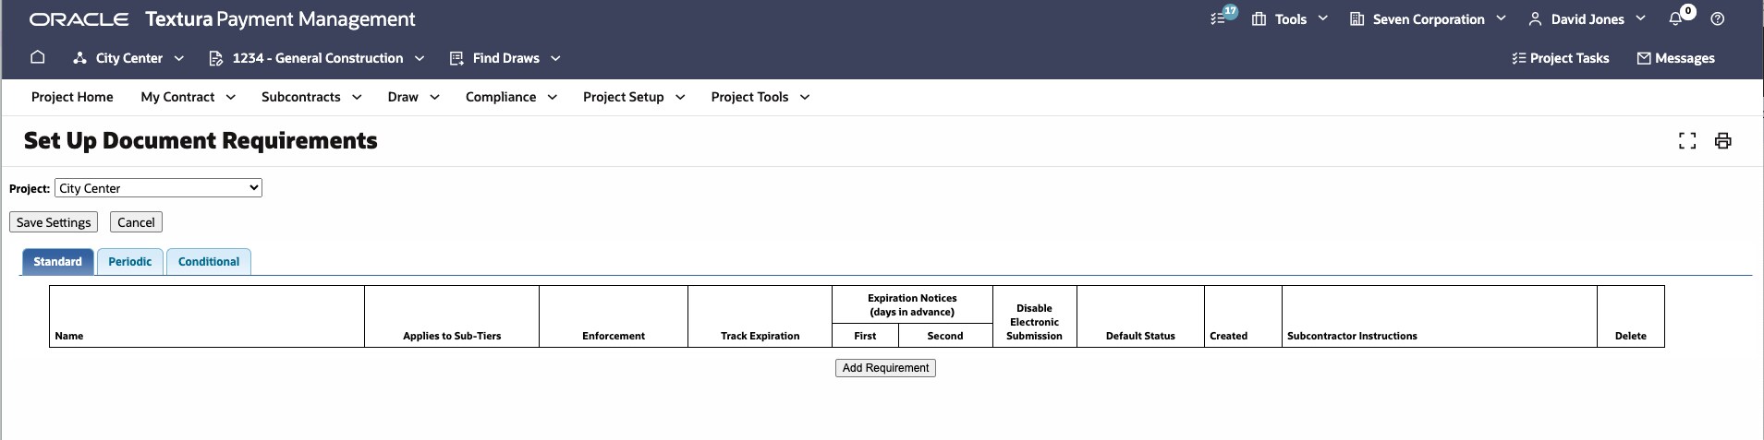Expand the 1234 - General Construction selector
The width and height of the screenshot is (1764, 440).
[x=317, y=58]
